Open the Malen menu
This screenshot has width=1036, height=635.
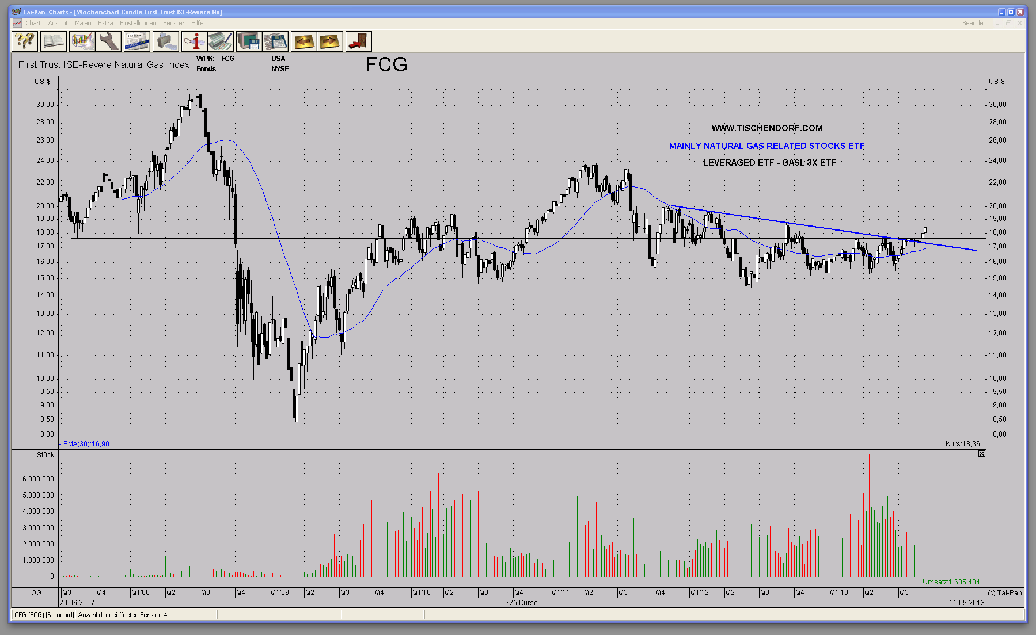pos(83,23)
